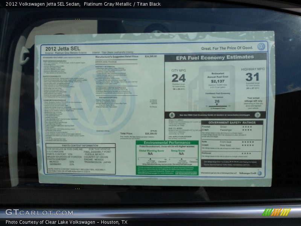Image resolution: width=301 pixels, height=226 pixels.
Task: Click the GTCARLOT.COM logo
Action: tap(39, 212)
